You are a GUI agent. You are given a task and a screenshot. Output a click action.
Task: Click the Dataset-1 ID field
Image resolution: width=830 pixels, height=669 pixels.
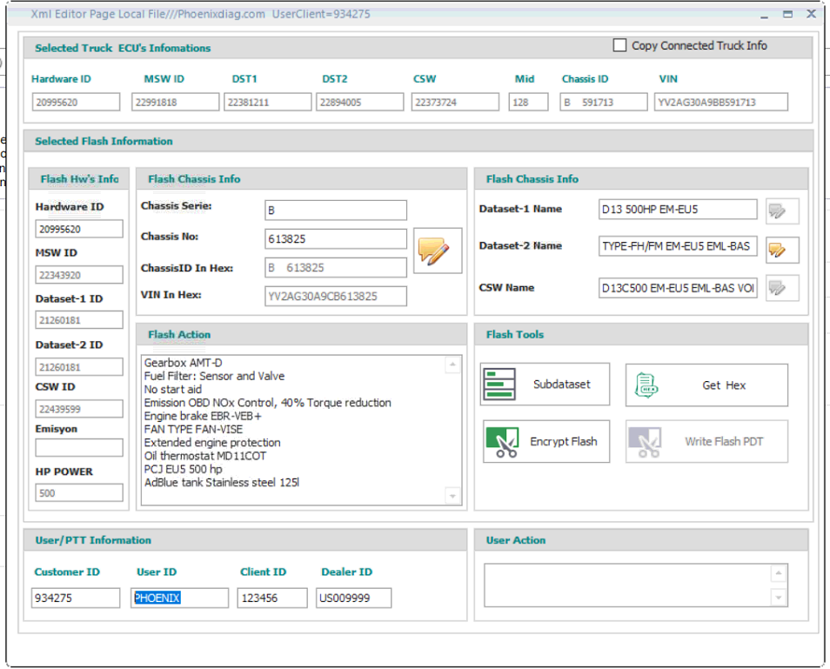click(79, 319)
